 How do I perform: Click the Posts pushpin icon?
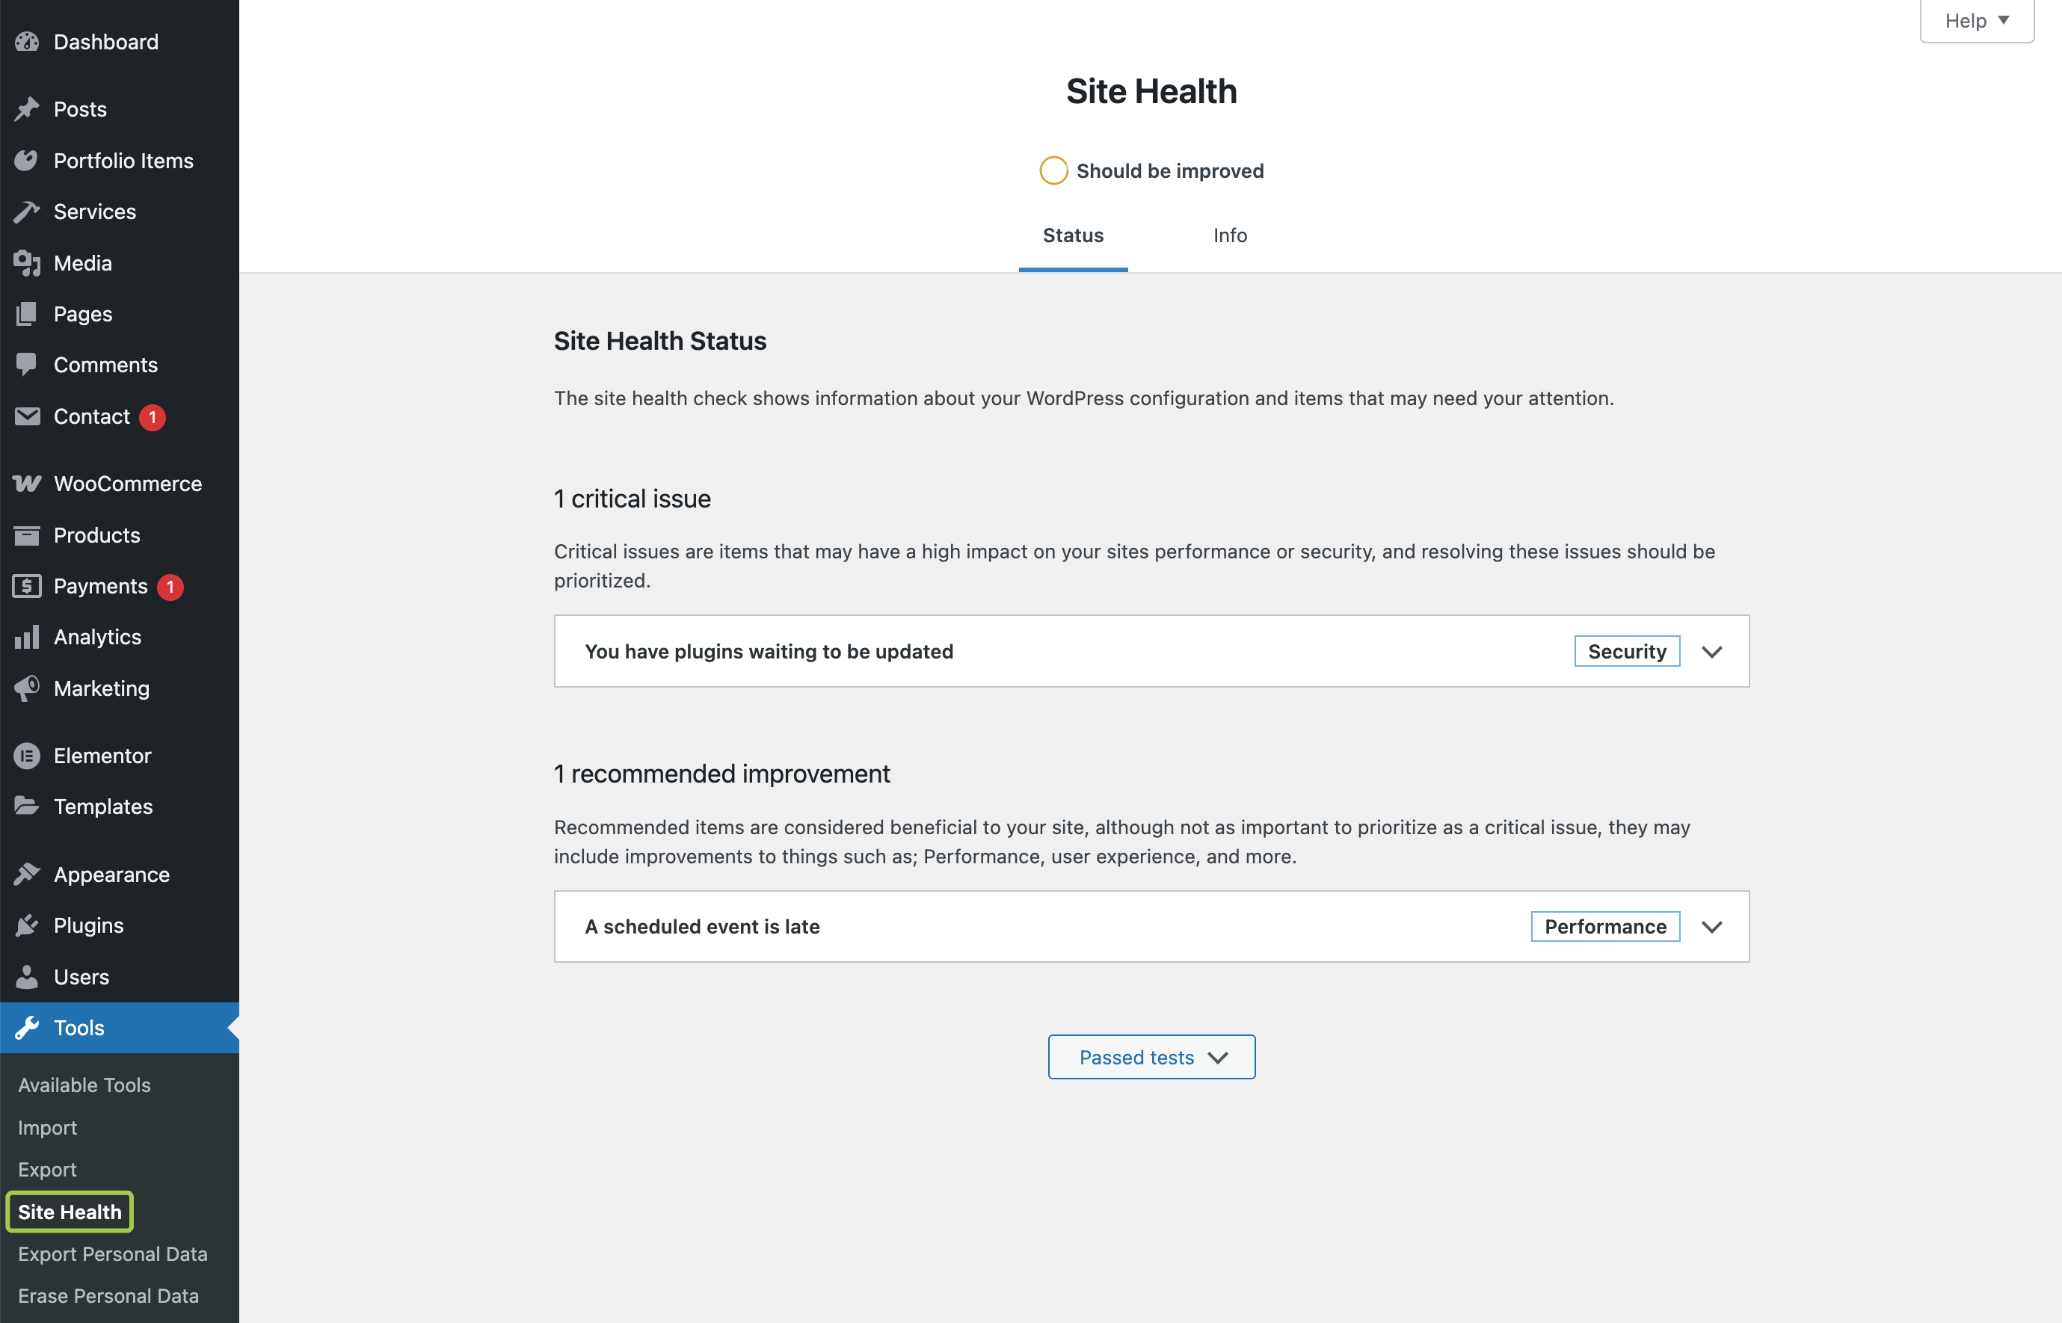tap(27, 109)
